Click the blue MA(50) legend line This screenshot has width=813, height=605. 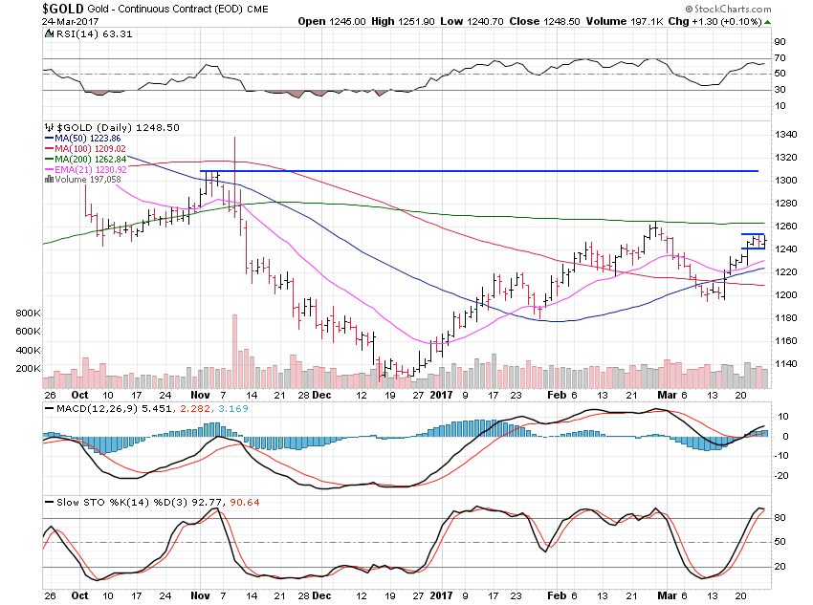[x=50, y=140]
